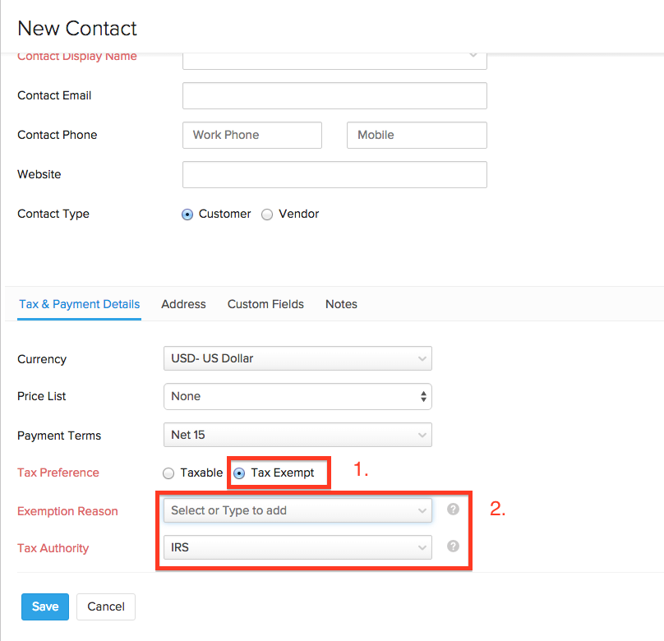This screenshot has width=664, height=641.
Task: Open the Currency dropdown showing USD
Action: tap(297, 358)
